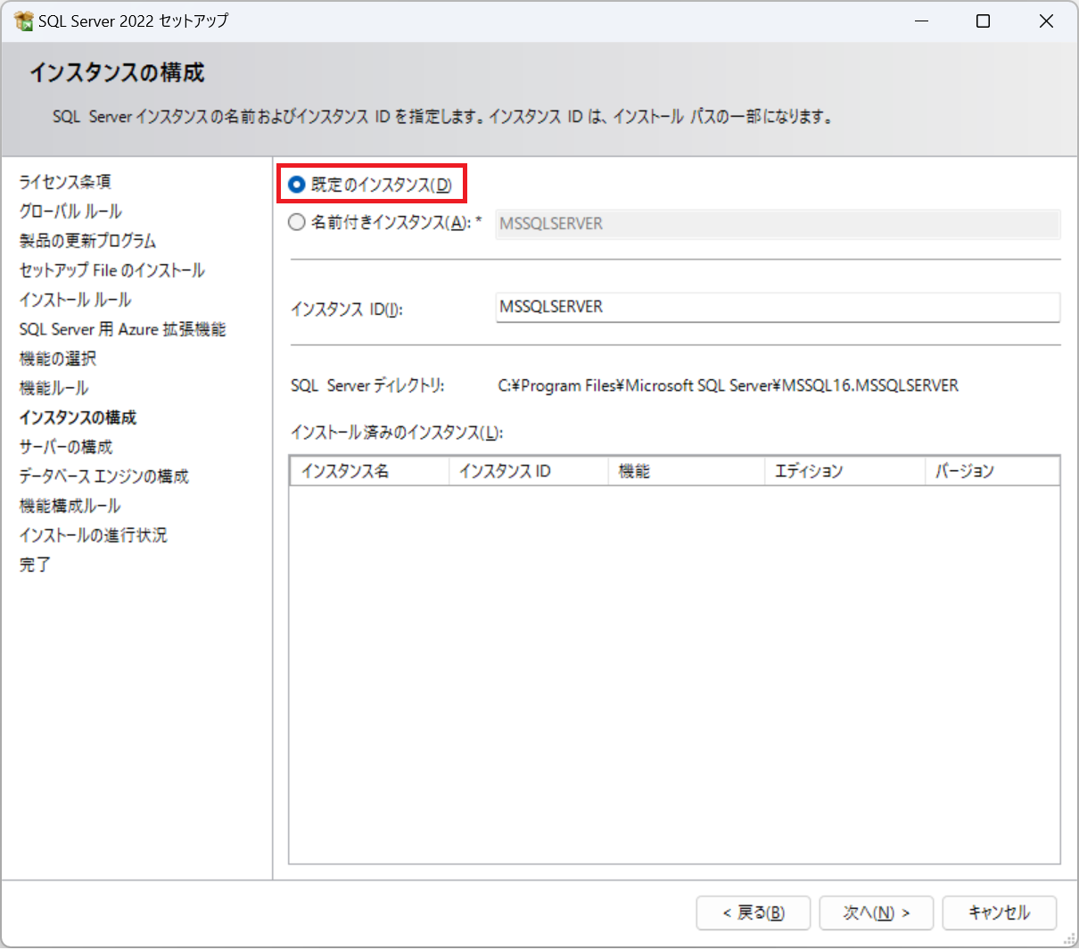Click the インスタンス ID input field
The width and height of the screenshot is (1079, 950).
(778, 307)
